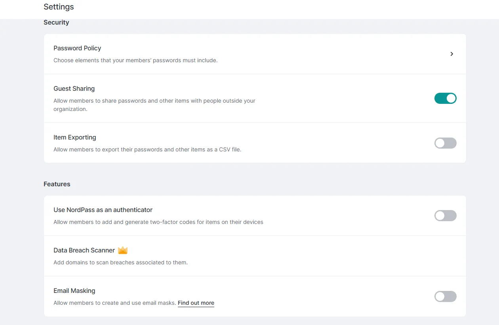The image size is (499, 325).
Task: Click the Password Policy description text
Action: 135,60
